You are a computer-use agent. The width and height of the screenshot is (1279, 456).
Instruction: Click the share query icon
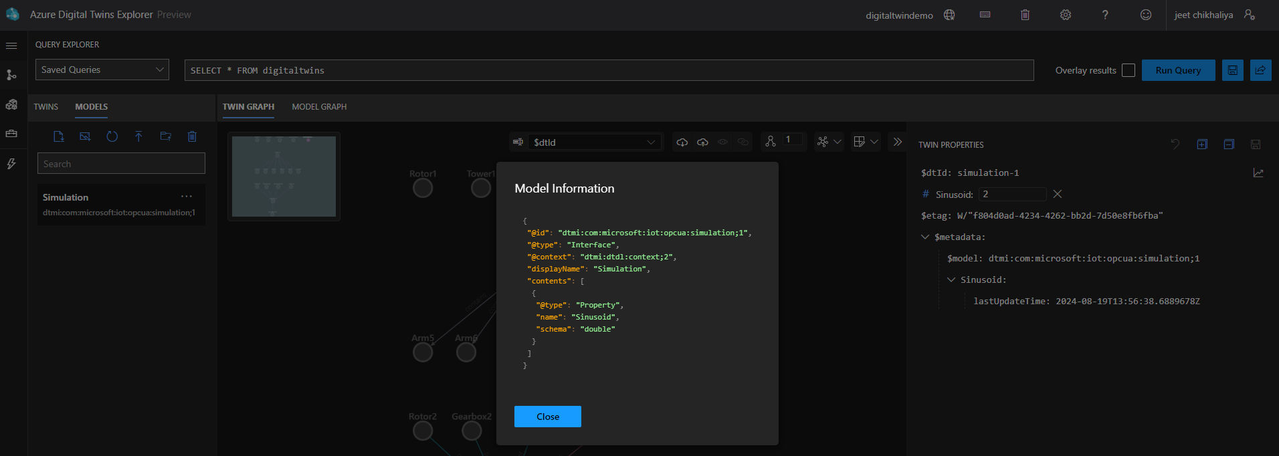1261,70
